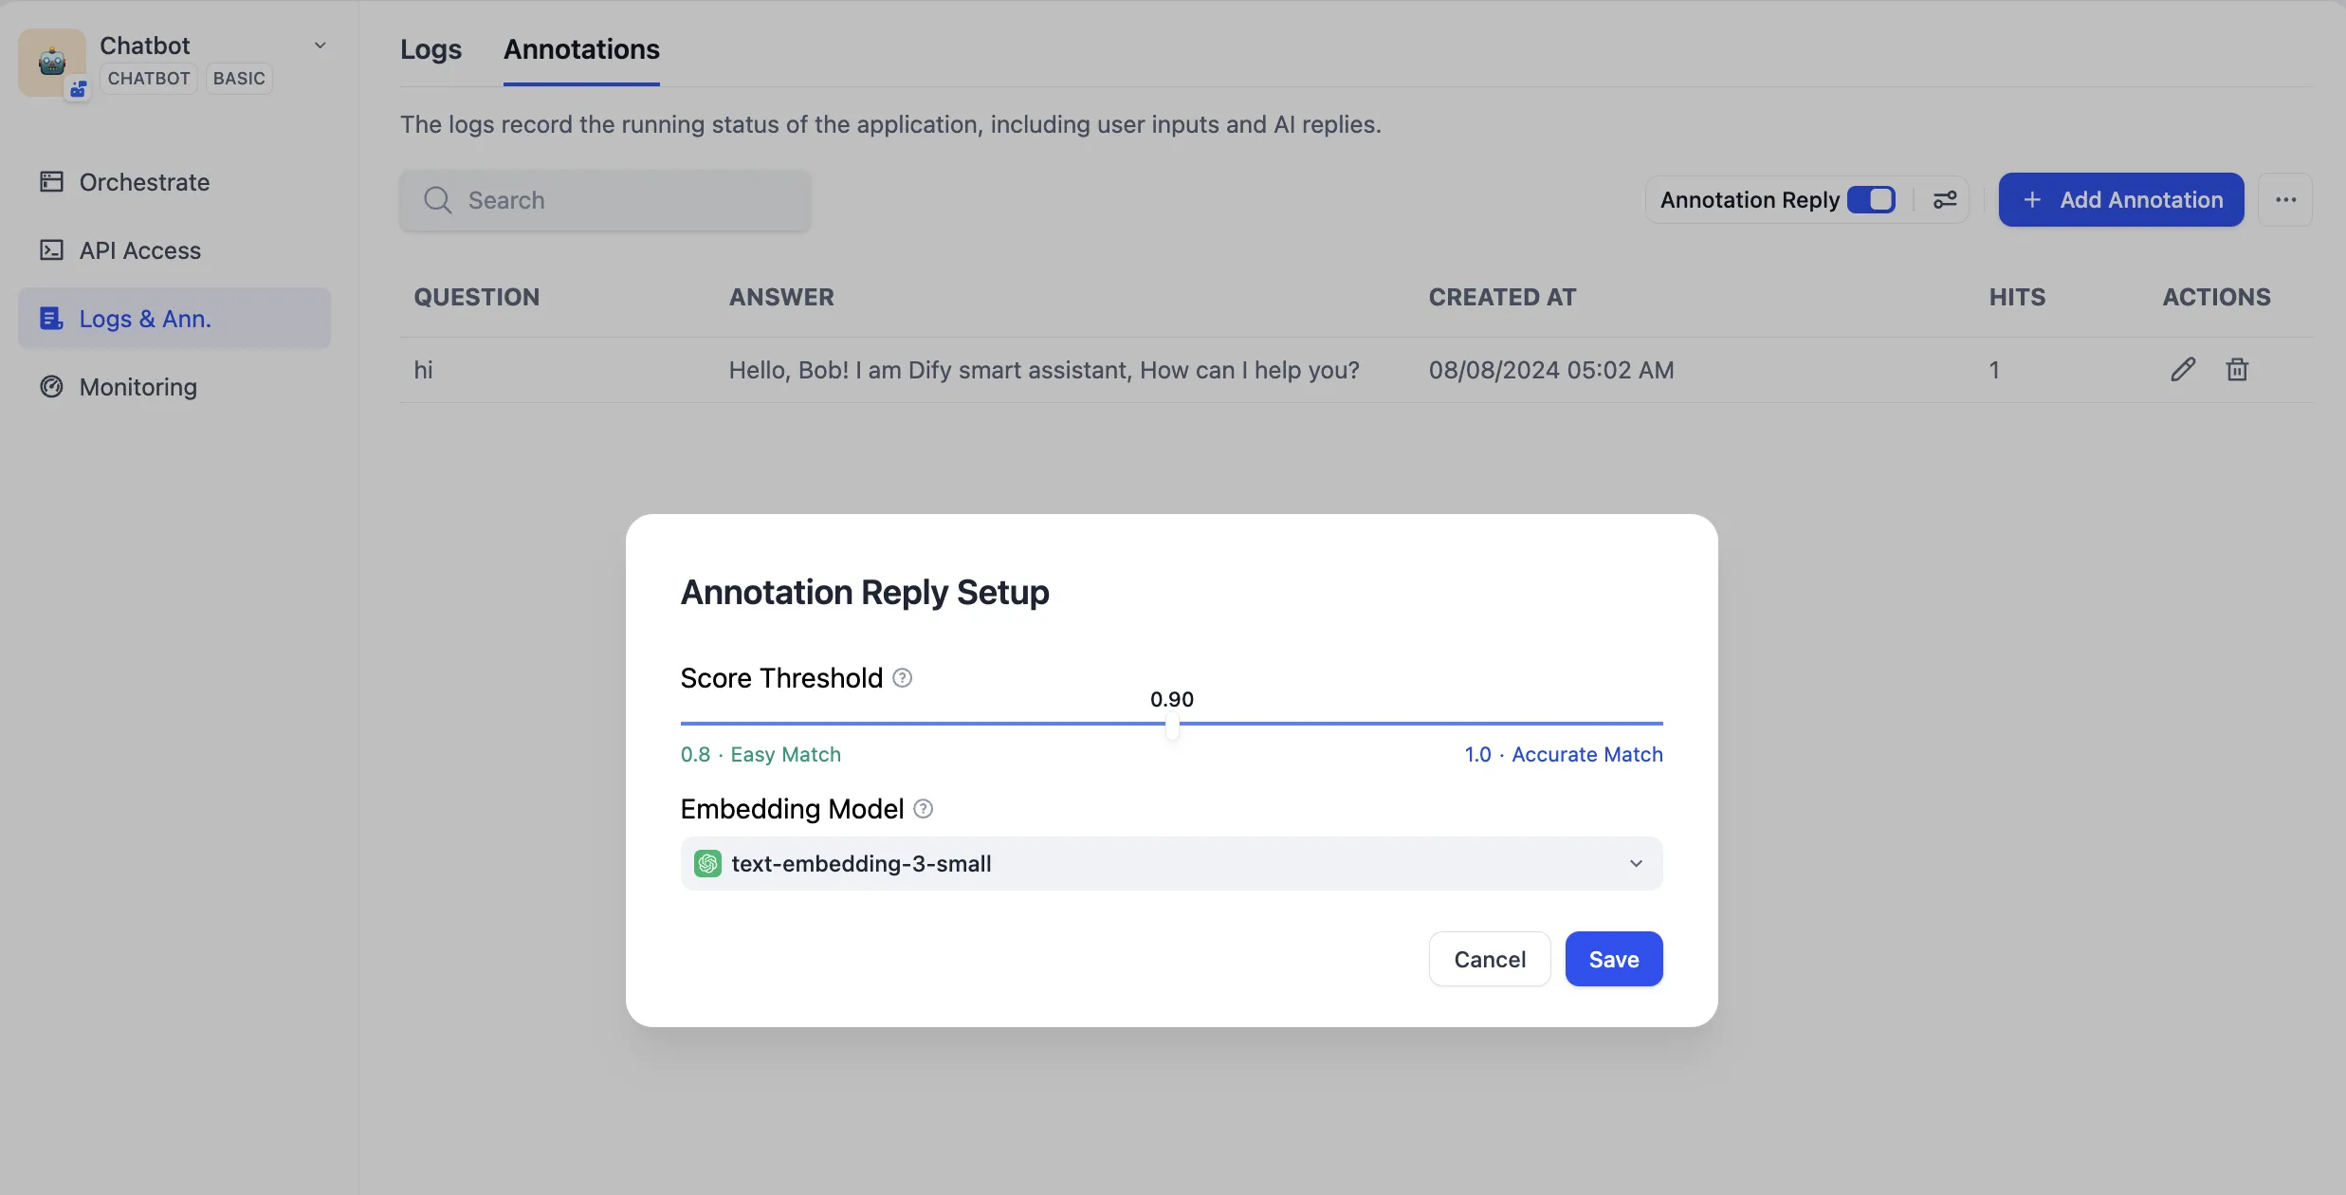The image size is (2346, 1195).
Task: Click the Add Annotation button
Action: coord(2120,200)
